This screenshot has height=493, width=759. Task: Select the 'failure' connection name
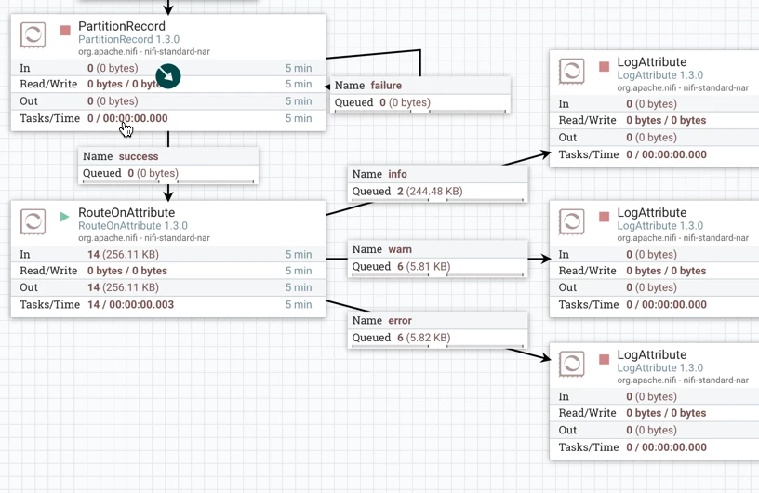tap(386, 86)
